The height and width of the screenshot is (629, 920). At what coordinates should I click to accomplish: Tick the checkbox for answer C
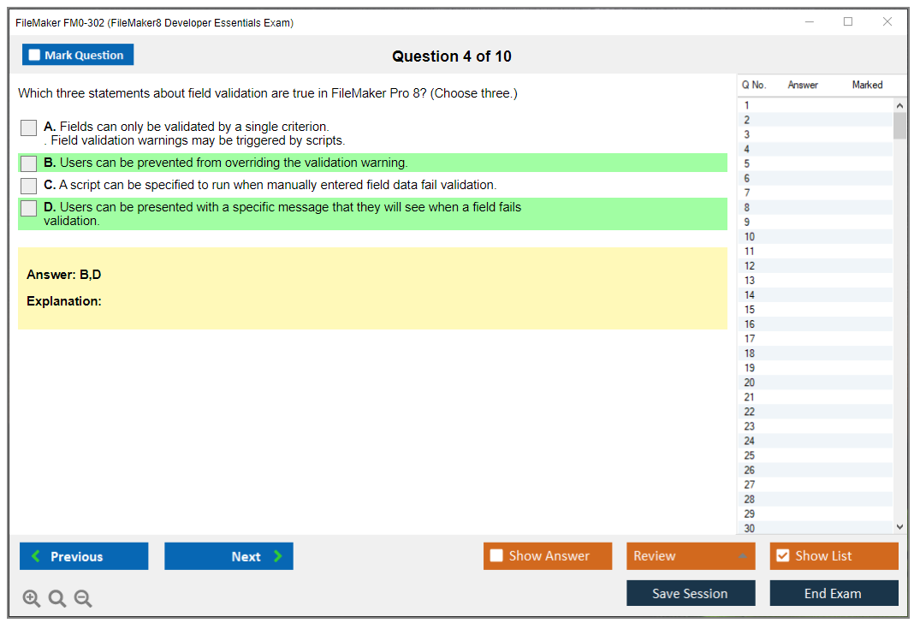click(28, 186)
